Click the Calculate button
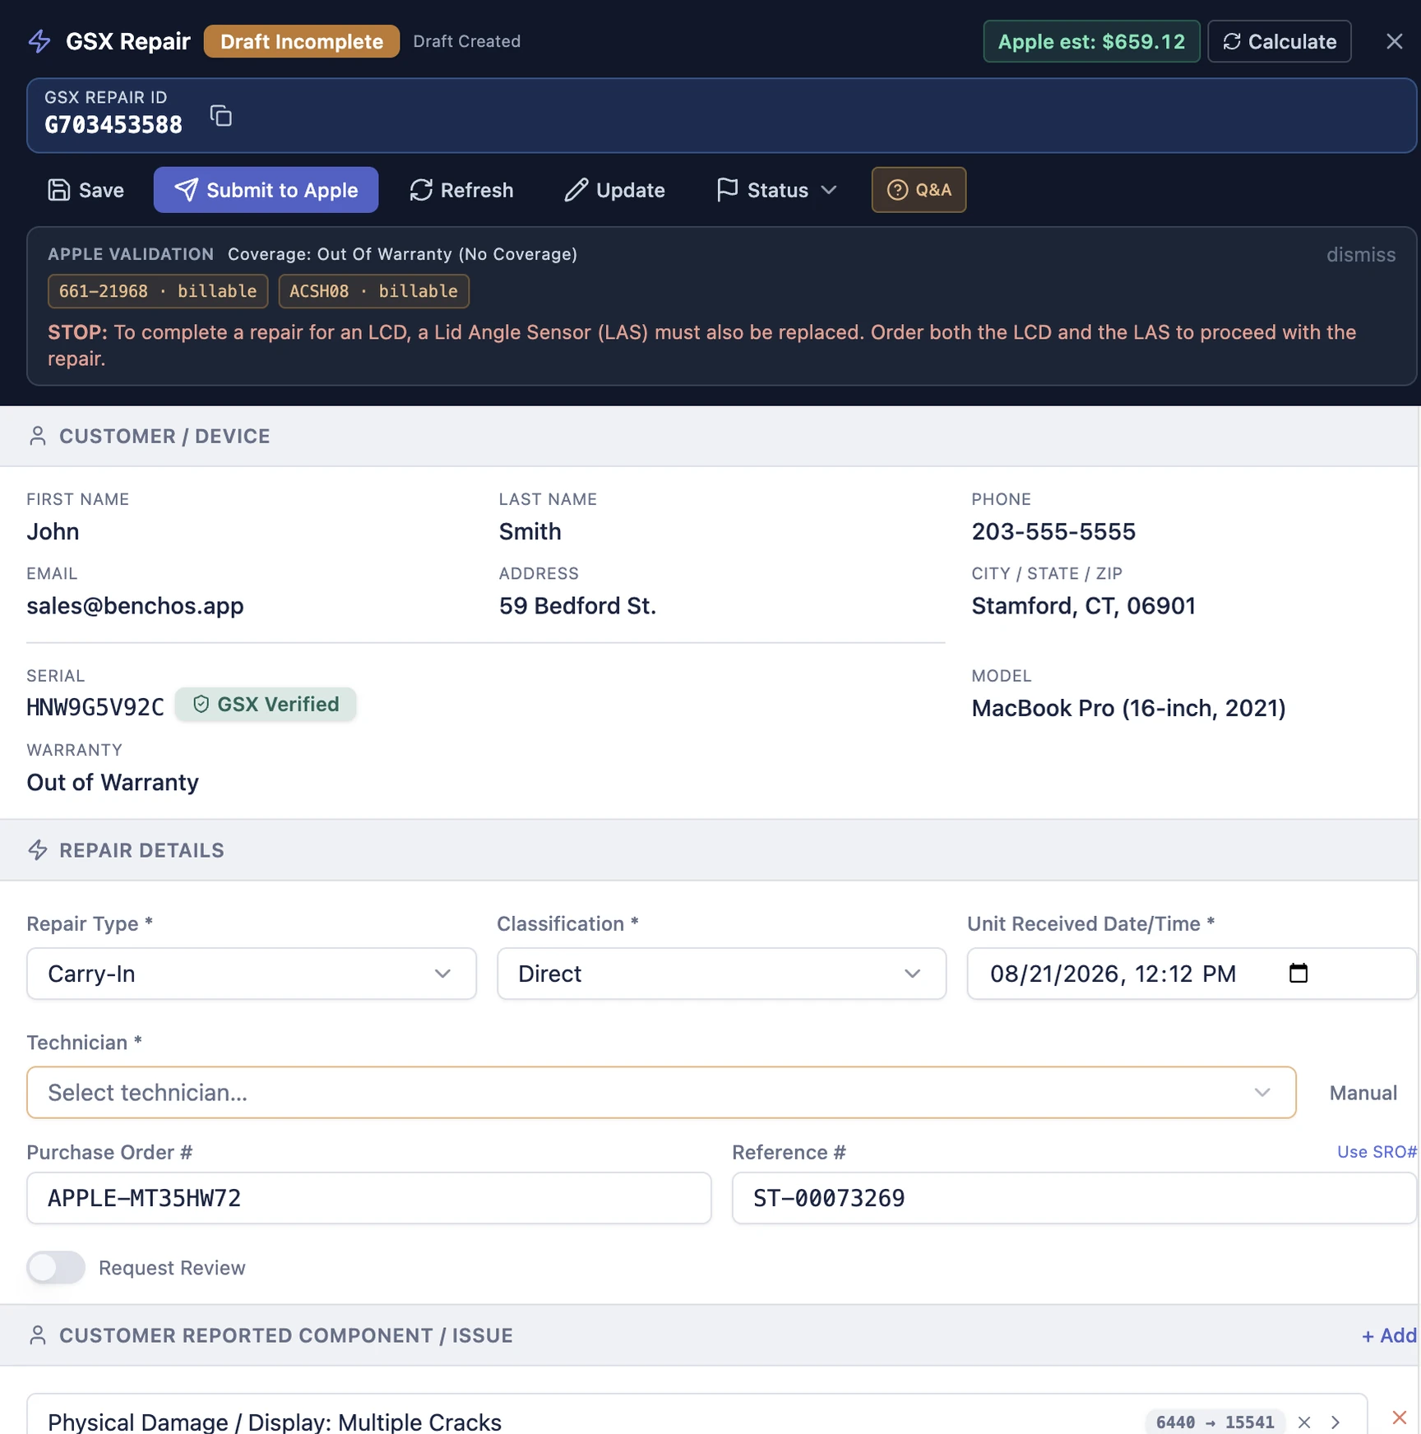Screen dimensions: 1421x1434 pos(1279,41)
